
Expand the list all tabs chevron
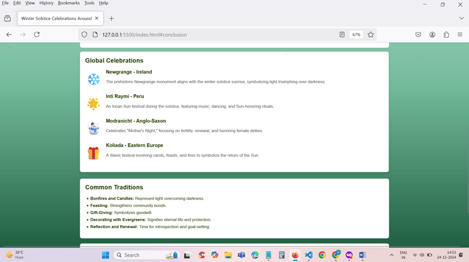tap(461, 18)
